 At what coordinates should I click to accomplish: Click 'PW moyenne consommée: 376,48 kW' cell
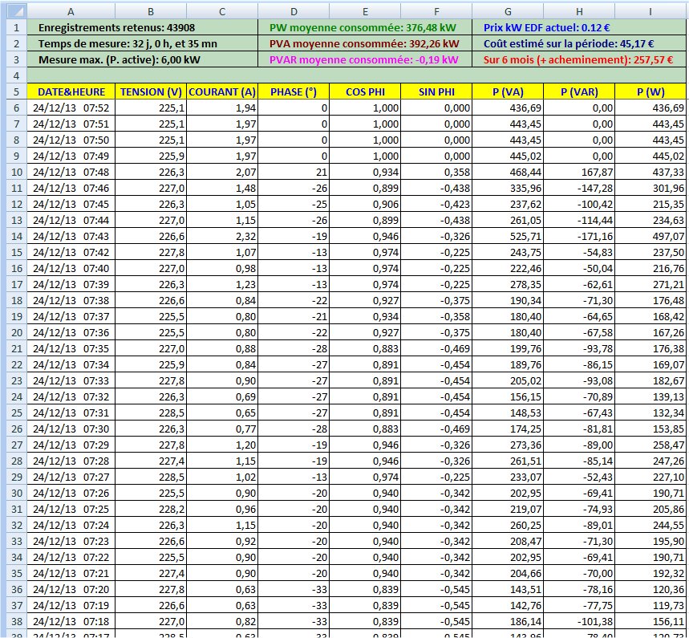click(x=365, y=28)
